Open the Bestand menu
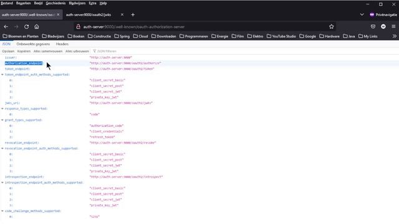Screen dimensions: 399x224 click(7, 3)
